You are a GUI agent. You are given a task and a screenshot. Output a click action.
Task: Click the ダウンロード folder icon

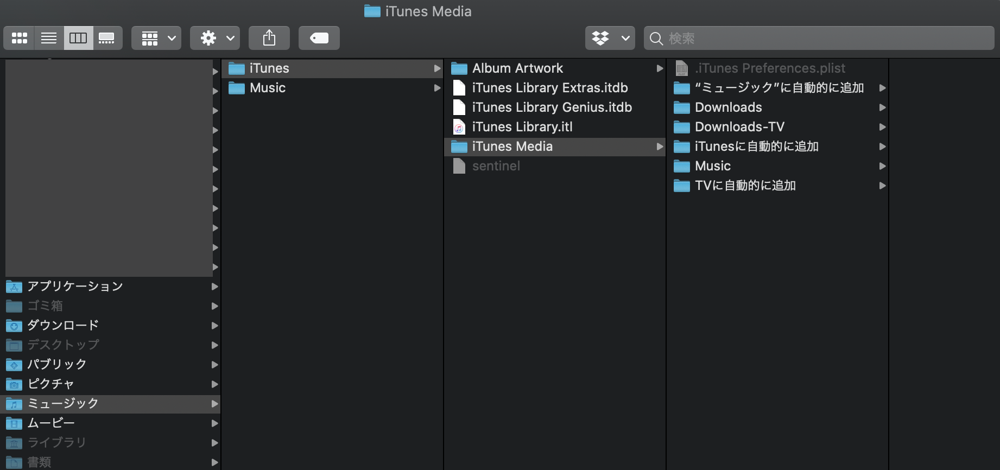[14, 326]
